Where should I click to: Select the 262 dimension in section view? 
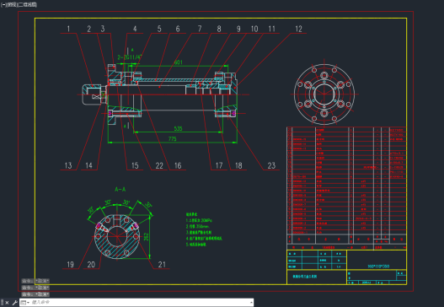tap(146, 237)
